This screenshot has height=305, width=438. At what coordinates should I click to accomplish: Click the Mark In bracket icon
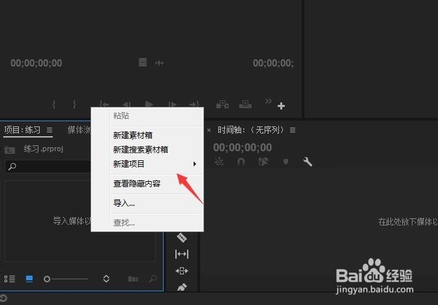point(54,104)
